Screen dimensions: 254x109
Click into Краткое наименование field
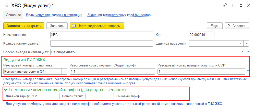(x=102, y=43)
